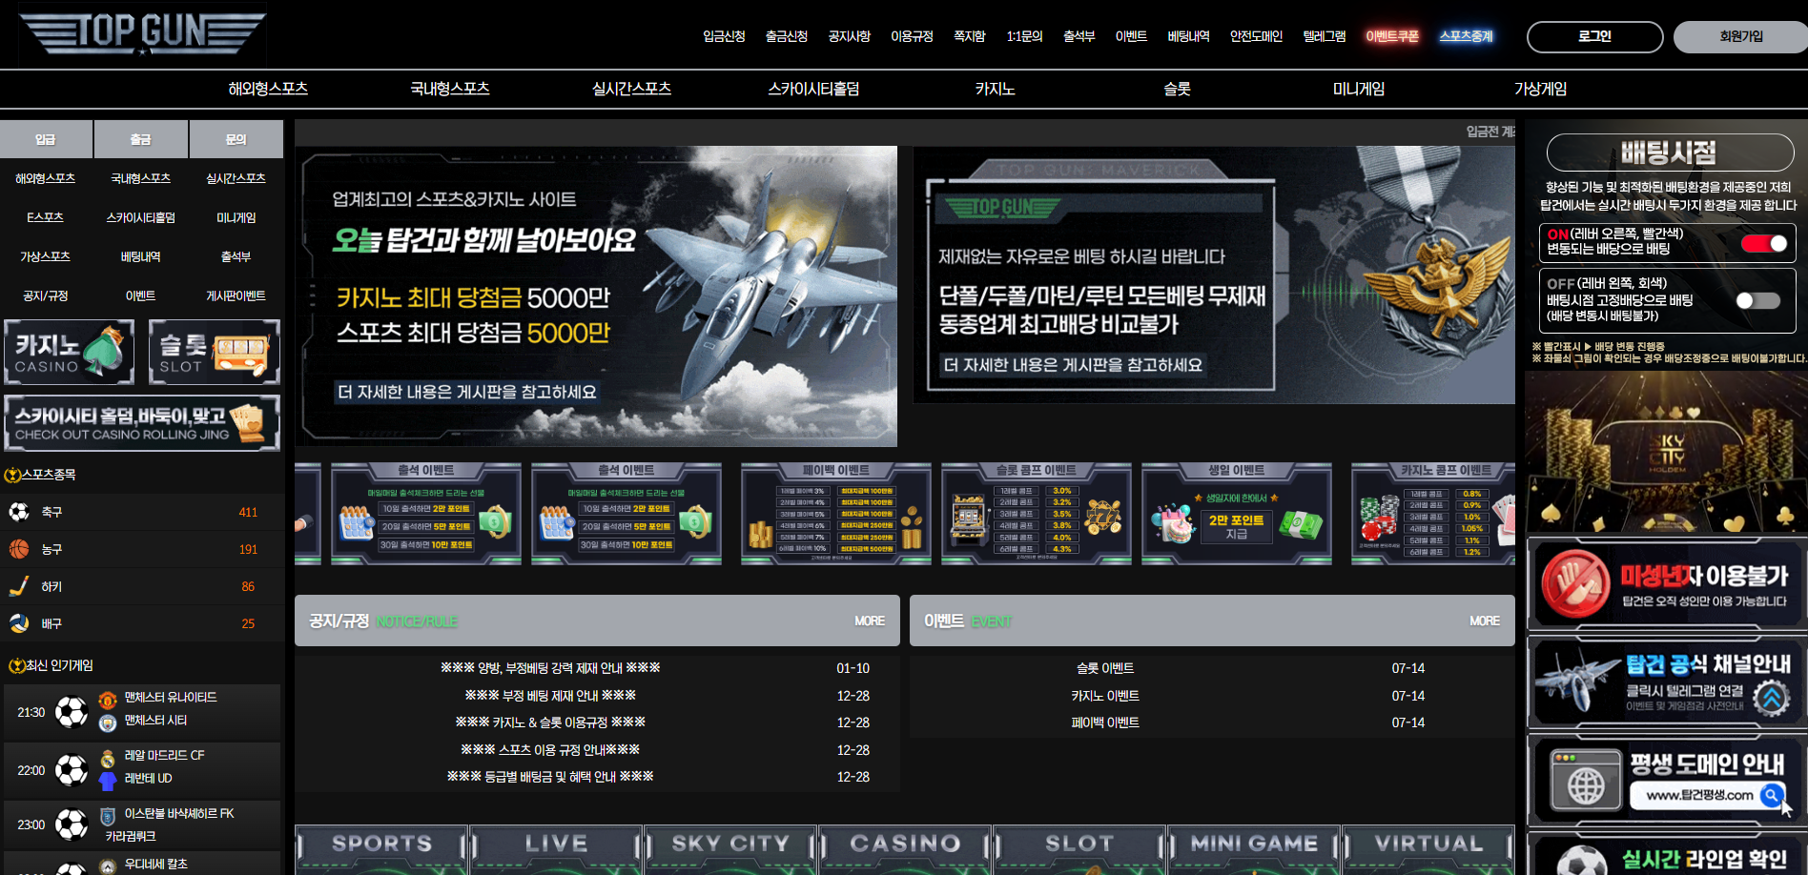Open the 미니게임 main menu item
1808x875 pixels.
(1358, 89)
